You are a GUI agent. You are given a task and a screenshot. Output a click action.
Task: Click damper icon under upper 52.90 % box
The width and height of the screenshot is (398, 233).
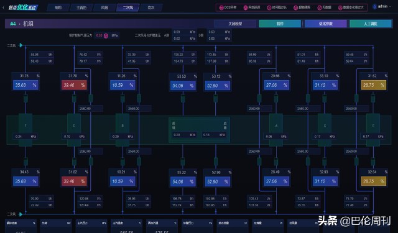[216, 98]
